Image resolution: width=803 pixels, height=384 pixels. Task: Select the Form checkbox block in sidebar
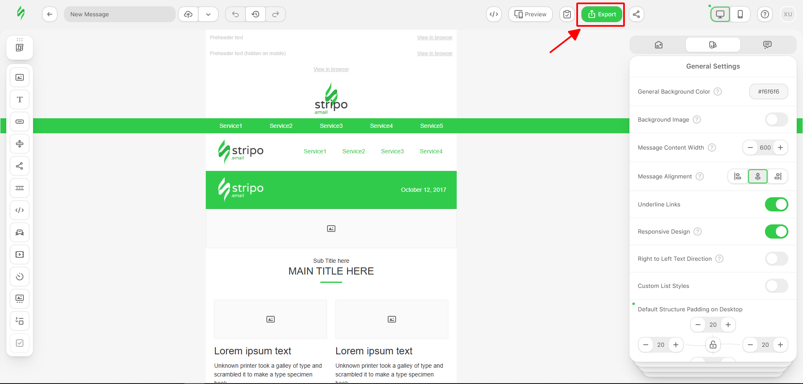click(x=20, y=343)
